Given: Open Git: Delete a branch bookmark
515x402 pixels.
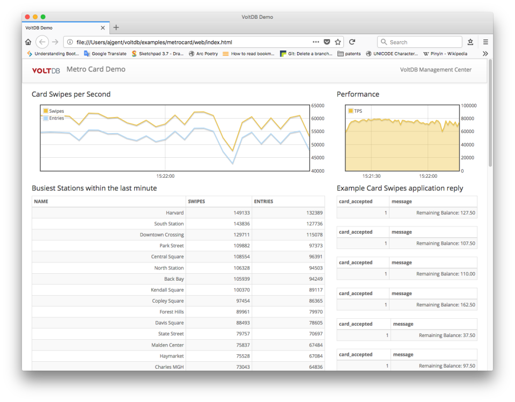Looking at the screenshot, I should 306,54.
